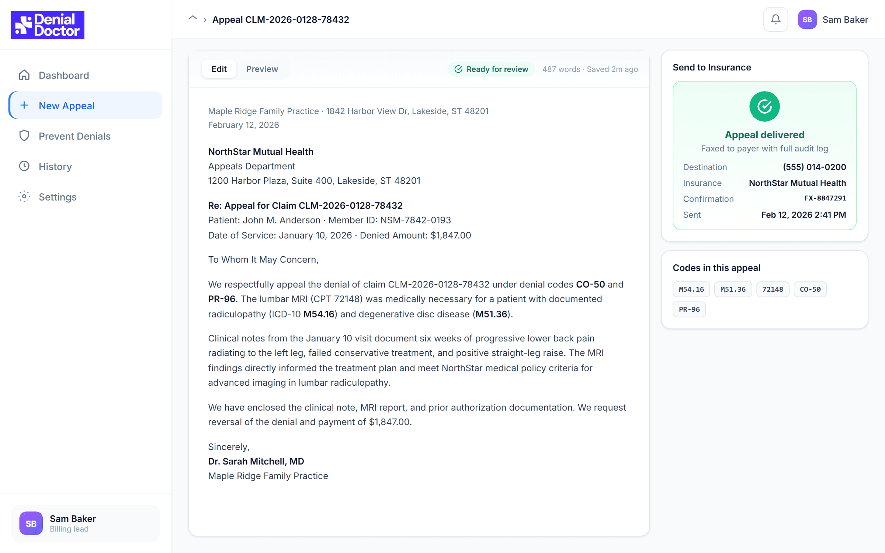Click the Dr. Sarah Mitchell, MD signature
This screenshot has height=553, width=885.
[256, 461]
